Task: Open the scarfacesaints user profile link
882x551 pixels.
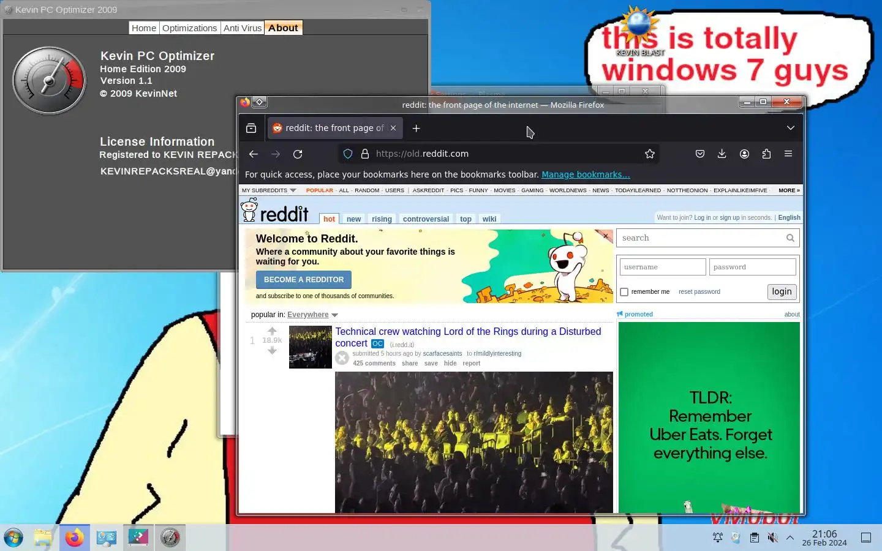Action: tap(442, 354)
